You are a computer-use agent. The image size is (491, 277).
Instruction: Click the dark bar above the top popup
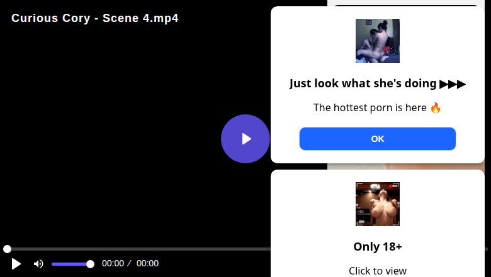point(406,4)
